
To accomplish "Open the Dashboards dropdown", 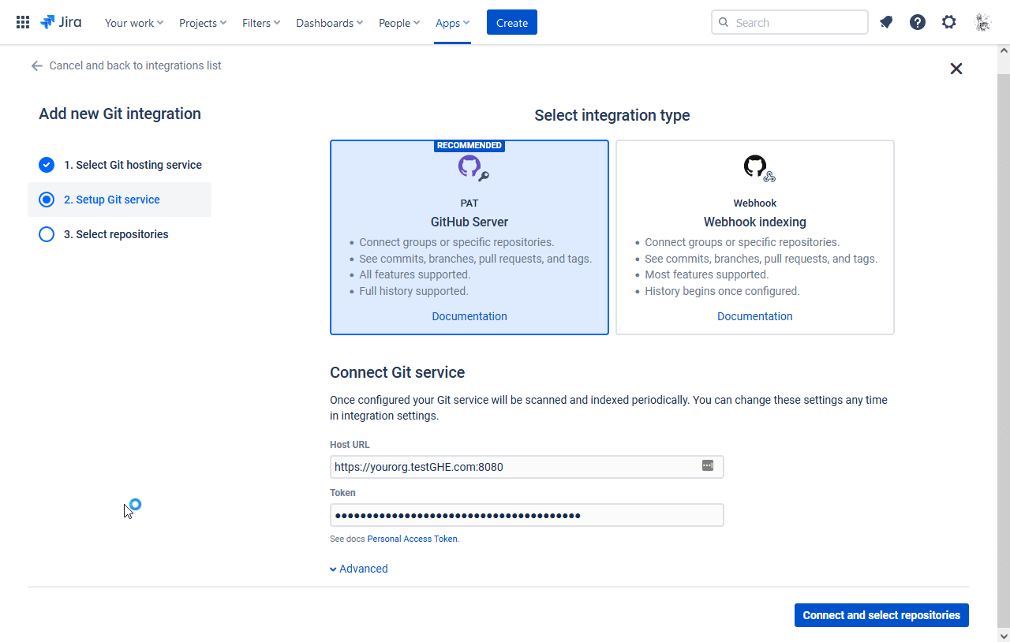I will (330, 23).
